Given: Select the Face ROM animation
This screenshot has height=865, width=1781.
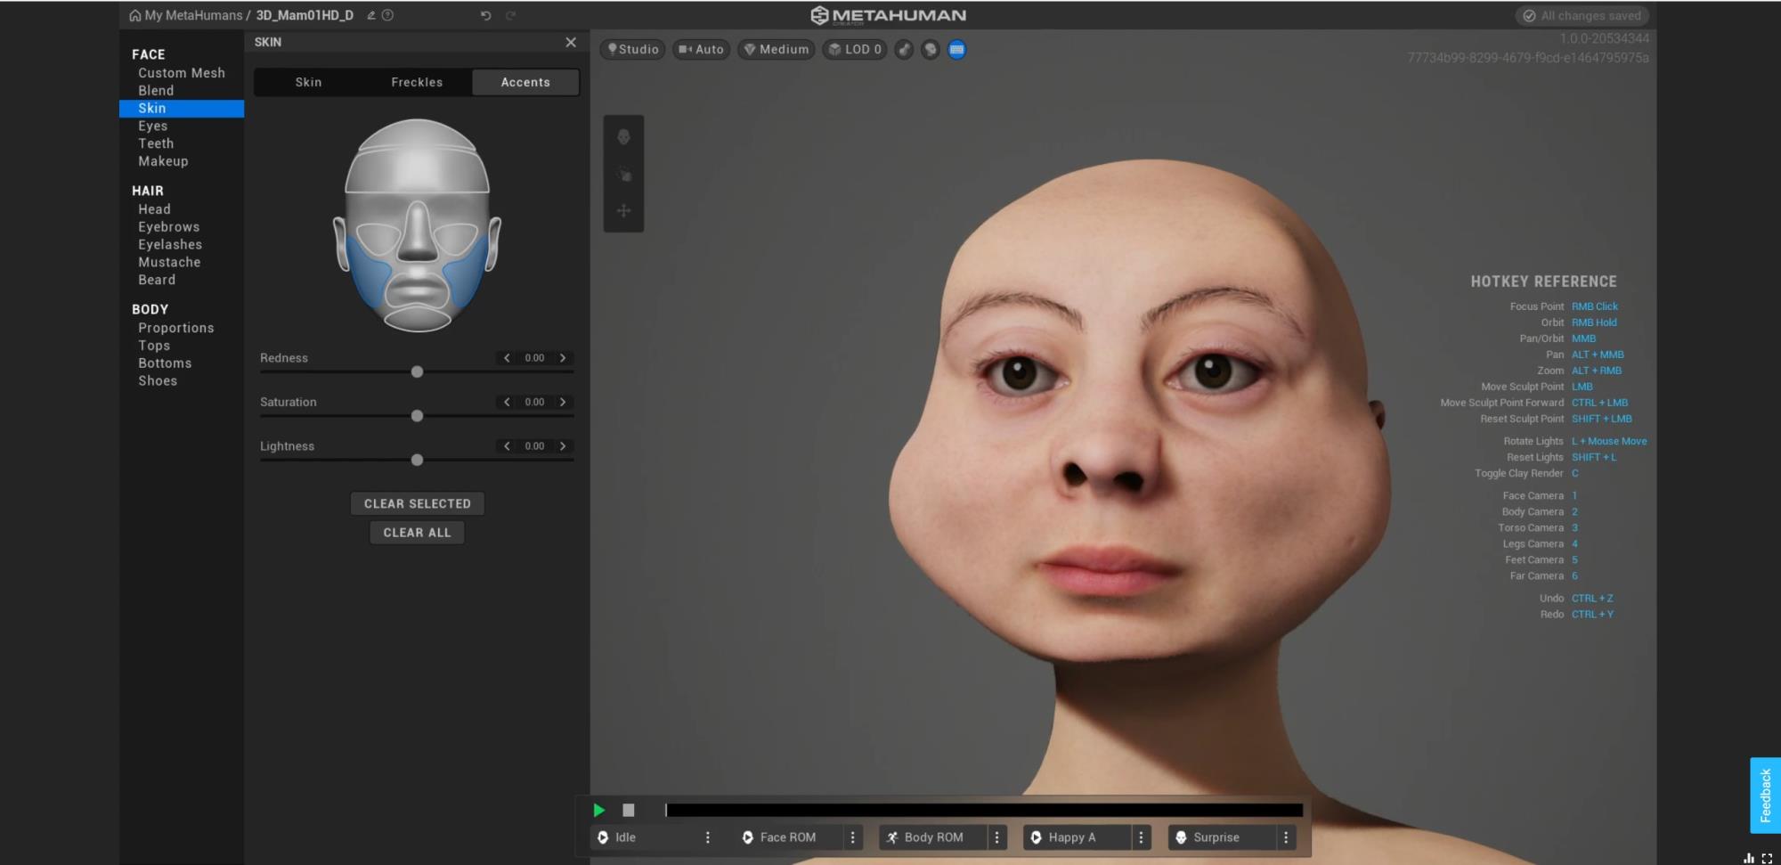Looking at the screenshot, I should 790,837.
